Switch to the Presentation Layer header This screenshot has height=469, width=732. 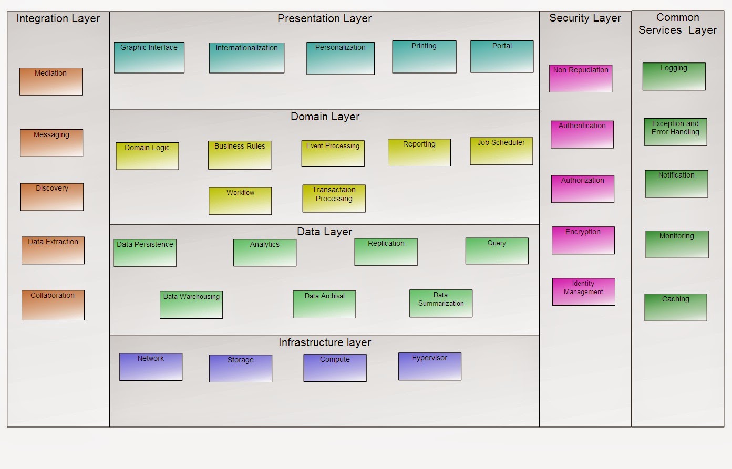(x=325, y=18)
